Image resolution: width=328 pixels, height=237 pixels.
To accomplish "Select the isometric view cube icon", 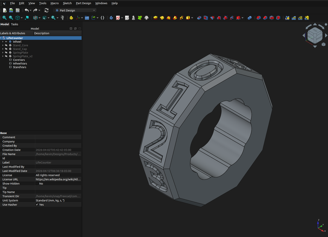I will tap(17, 18).
